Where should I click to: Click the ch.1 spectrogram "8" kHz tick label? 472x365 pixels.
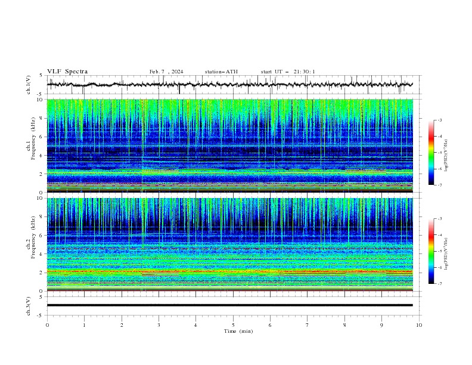[42, 118]
